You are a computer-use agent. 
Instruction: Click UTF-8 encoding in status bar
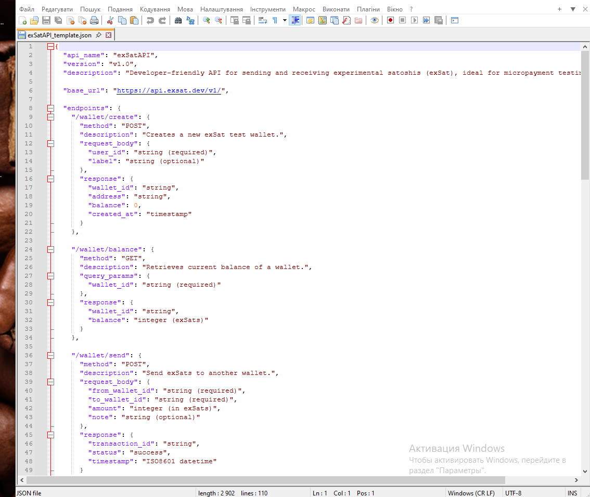click(513, 493)
